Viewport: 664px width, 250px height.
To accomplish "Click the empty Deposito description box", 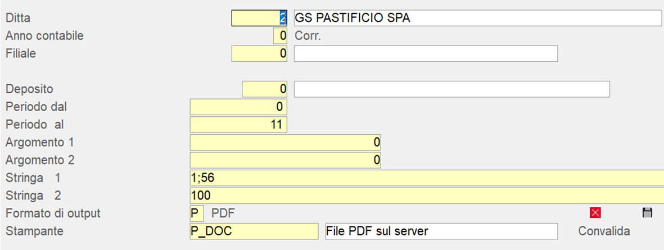I will pyautogui.click(x=451, y=89).
